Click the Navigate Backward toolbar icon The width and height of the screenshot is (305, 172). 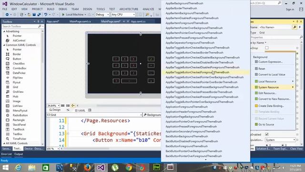coord(7,15)
